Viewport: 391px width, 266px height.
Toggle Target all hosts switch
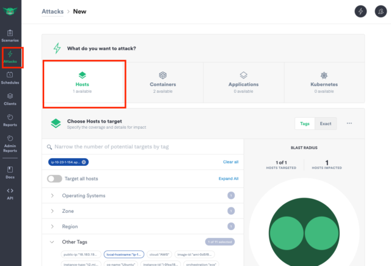54,179
